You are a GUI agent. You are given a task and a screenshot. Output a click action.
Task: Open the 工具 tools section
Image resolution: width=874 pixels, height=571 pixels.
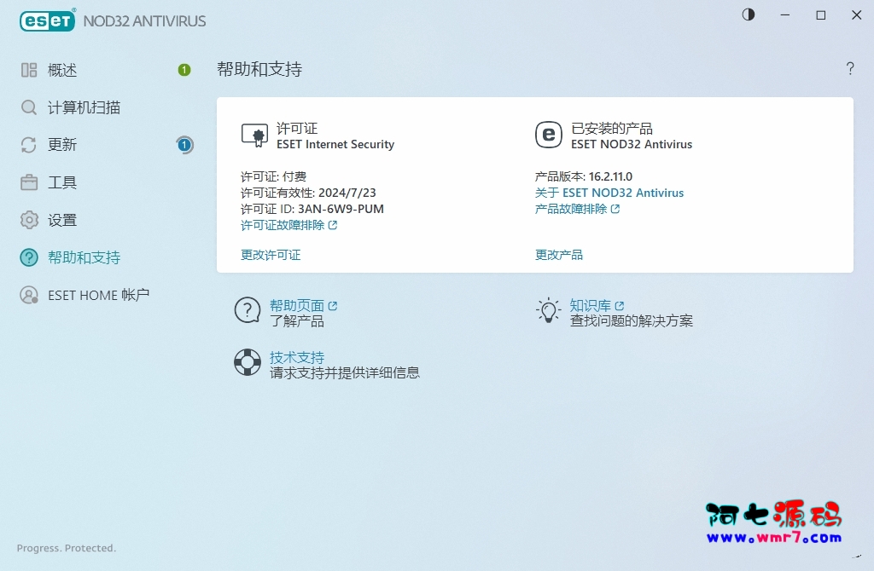tap(61, 182)
